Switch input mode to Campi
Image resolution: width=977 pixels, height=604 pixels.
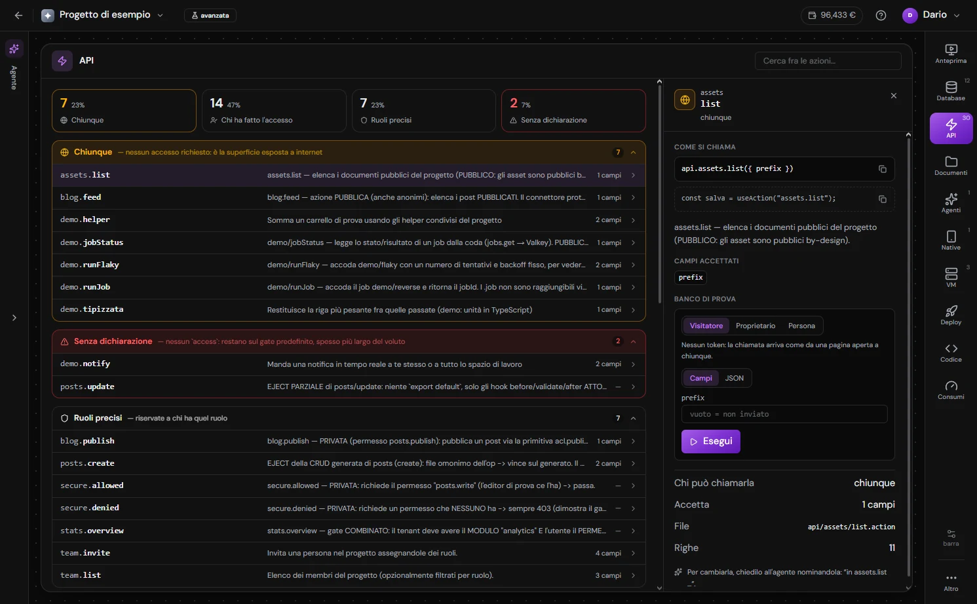click(700, 378)
